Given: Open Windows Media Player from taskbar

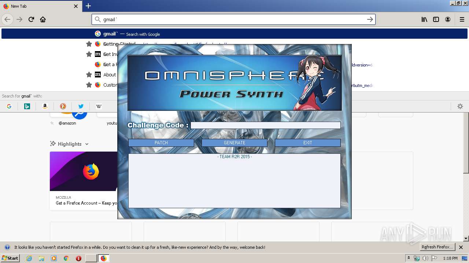Looking at the screenshot, I should (x=54, y=258).
